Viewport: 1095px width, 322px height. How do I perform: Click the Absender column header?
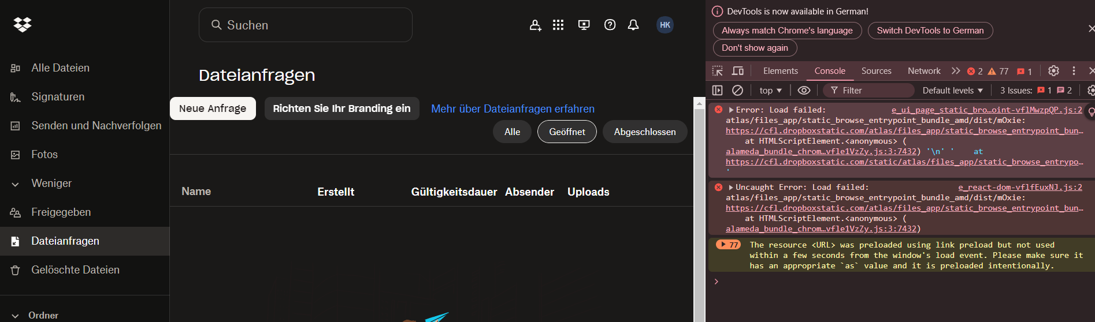point(529,192)
